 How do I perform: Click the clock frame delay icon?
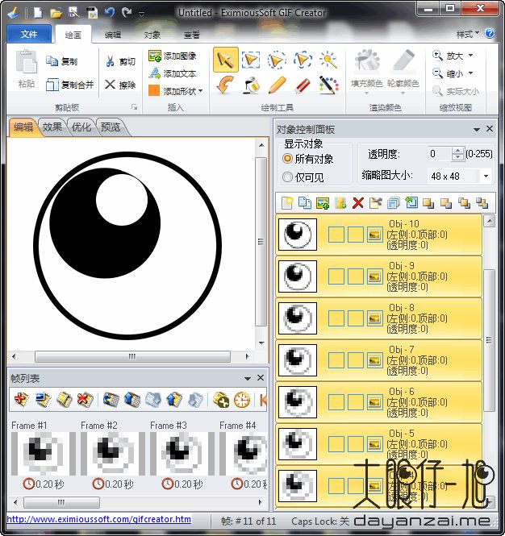click(242, 400)
